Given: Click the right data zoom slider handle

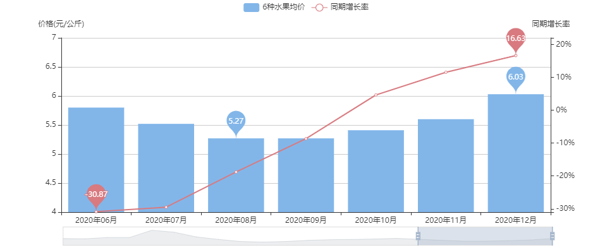Looking at the screenshot, I should [x=553, y=236].
